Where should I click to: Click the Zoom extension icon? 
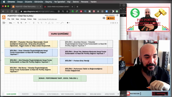pyautogui.click(x=106, y=11)
